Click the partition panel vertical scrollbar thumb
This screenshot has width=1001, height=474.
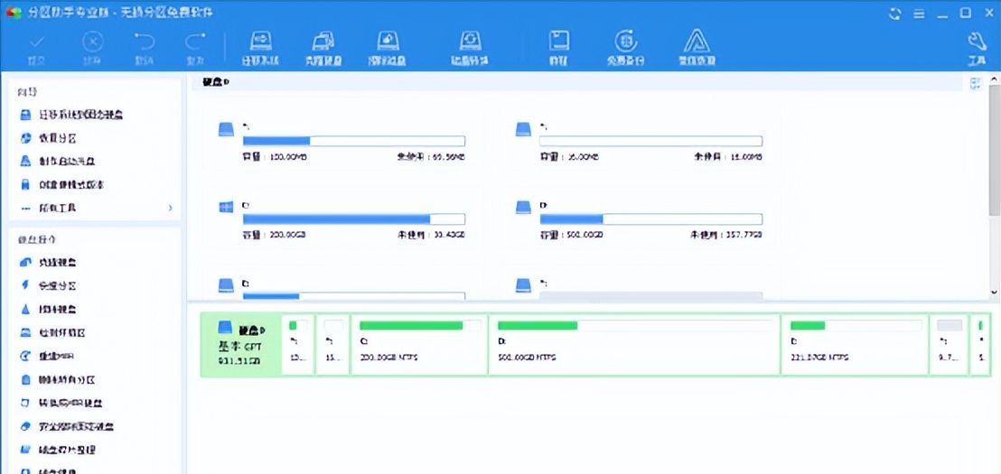coord(994,150)
